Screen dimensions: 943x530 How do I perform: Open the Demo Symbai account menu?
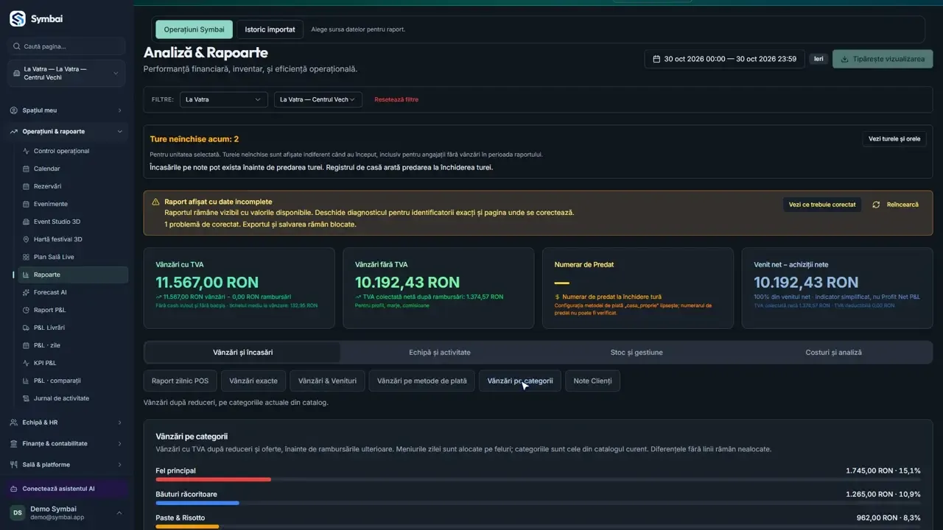pyautogui.click(x=66, y=512)
